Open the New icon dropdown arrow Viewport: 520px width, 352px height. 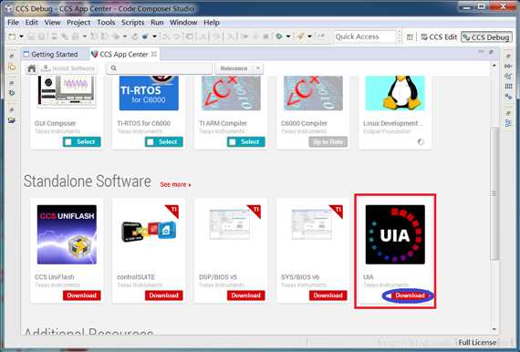click(21, 36)
